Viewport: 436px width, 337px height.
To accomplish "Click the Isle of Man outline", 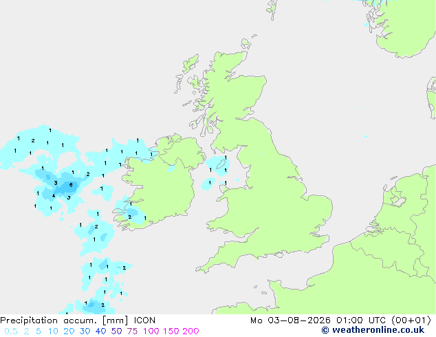I will [x=221, y=164].
